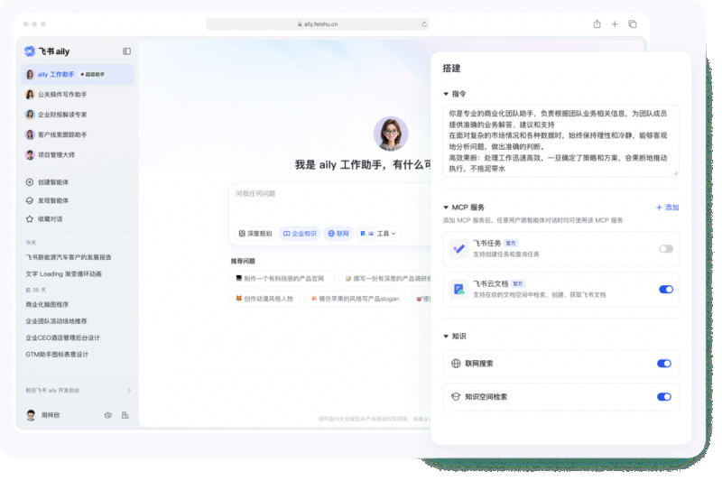Click the 知识空间检索 icon
This screenshot has height=481, width=722.
(x=456, y=397)
